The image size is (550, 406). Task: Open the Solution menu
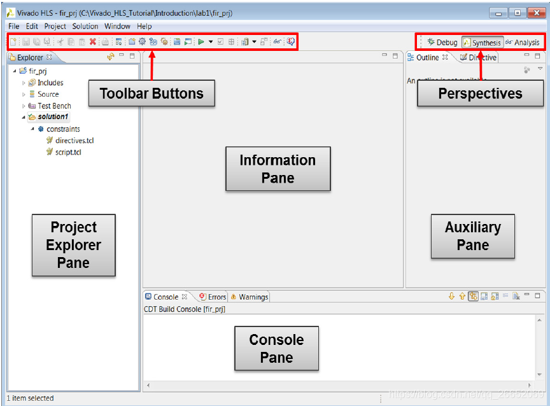pos(85,26)
